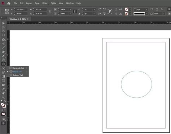This screenshot has width=171, height=134.
Task: Open the Table menu
Action: pos(53,3)
